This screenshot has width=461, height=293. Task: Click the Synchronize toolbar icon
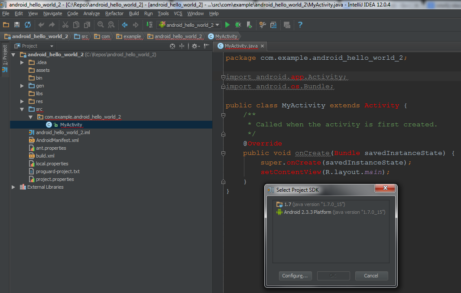point(28,25)
